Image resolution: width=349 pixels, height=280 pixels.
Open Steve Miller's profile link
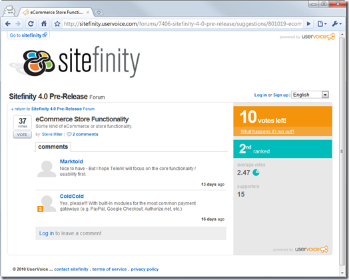(52, 134)
